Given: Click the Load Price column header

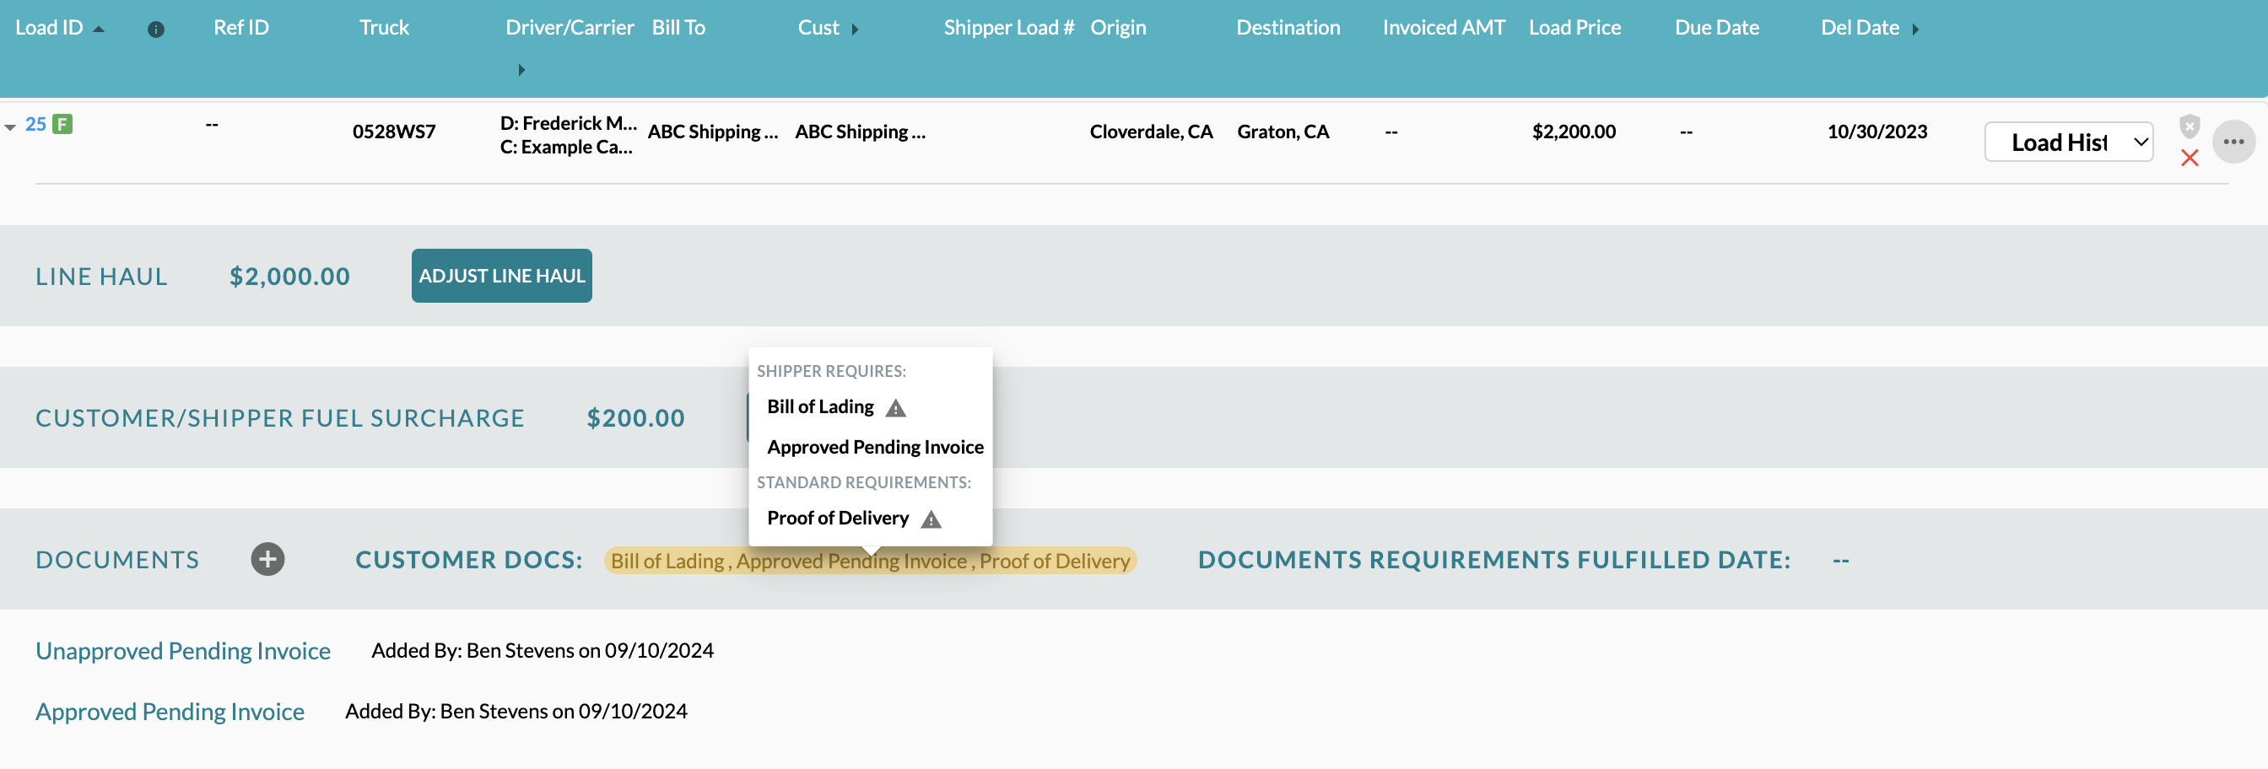Looking at the screenshot, I should pyautogui.click(x=1574, y=28).
